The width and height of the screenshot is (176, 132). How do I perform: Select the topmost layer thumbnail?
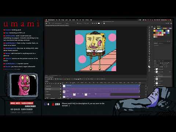coord(157,69)
